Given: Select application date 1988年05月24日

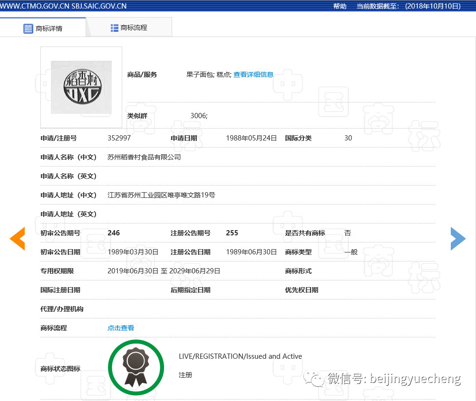Looking at the screenshot, I should point(252,138).
